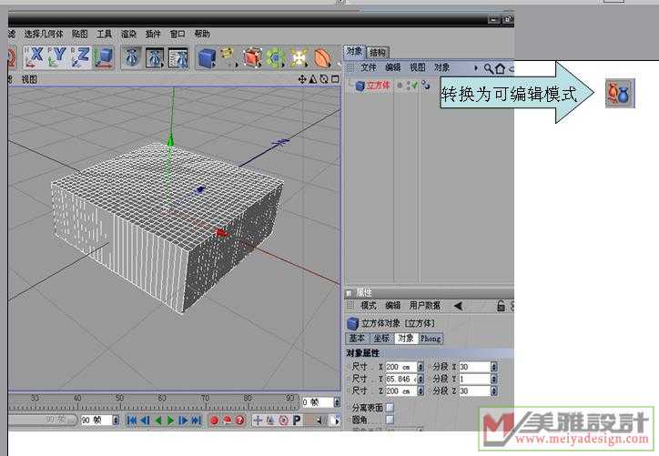Switch to the Phong tab
659x456 pixels.
click(x=431, y=339)
